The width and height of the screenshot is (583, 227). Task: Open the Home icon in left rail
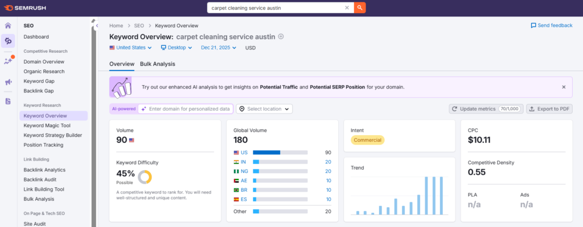point(8,26)
